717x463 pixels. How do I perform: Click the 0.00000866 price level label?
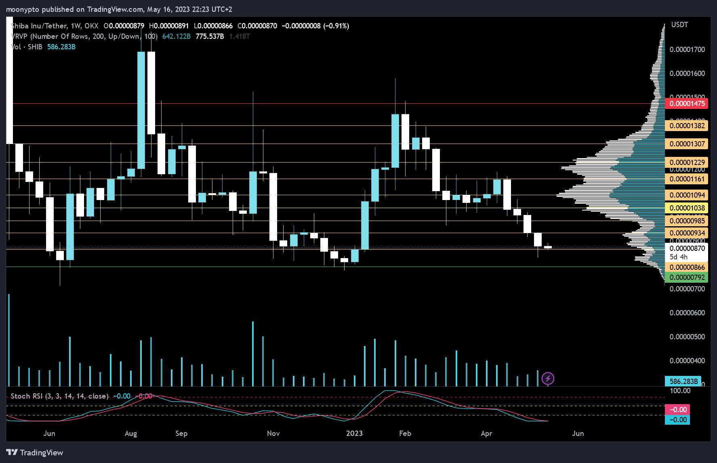pos(686,267)
